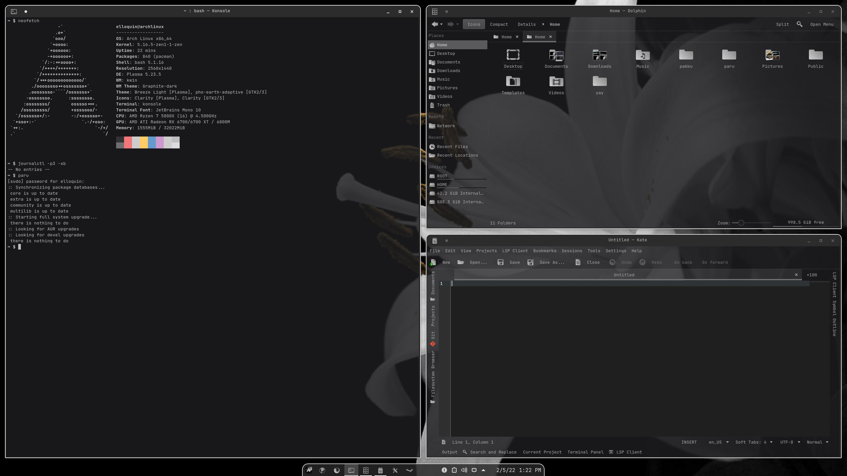
Task: Open the clipboard icon in the system tray
Action: tap(454, 470)
